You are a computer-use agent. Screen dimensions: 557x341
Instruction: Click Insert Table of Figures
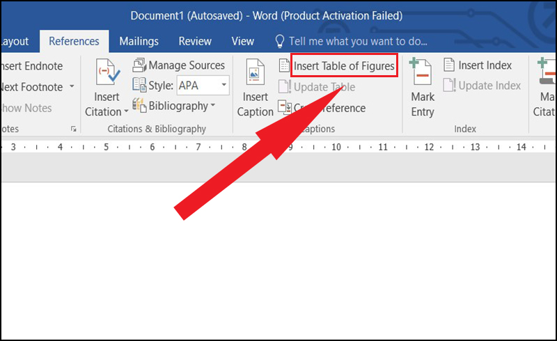click(344, 65)
